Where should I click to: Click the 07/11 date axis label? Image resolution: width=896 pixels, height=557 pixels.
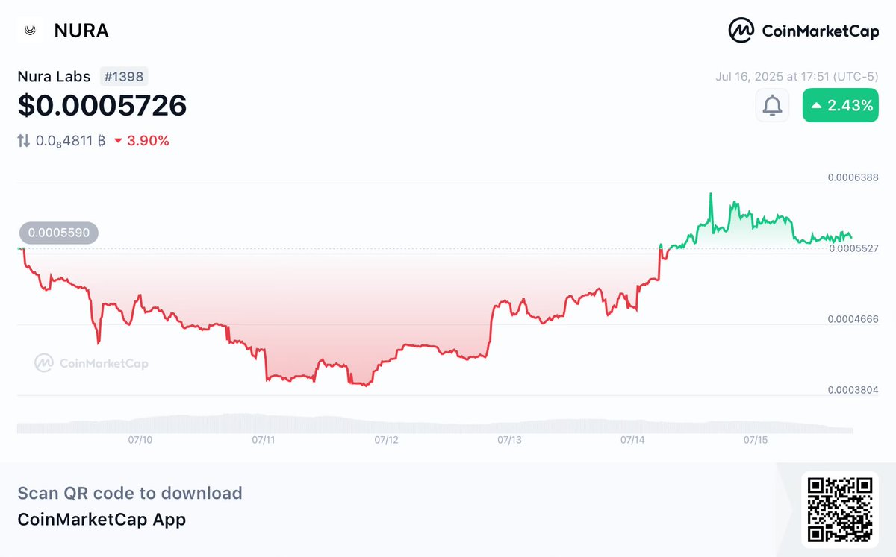pyautogui.click(x=264, y=441)
